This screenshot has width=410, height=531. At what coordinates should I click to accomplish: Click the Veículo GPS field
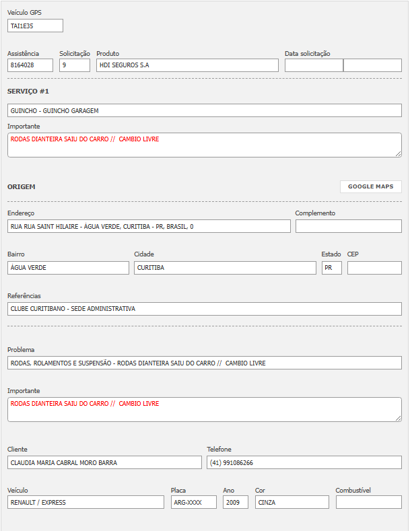point(35,26)
